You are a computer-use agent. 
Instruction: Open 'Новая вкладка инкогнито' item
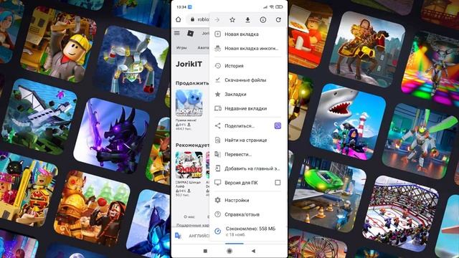[248, 48]
